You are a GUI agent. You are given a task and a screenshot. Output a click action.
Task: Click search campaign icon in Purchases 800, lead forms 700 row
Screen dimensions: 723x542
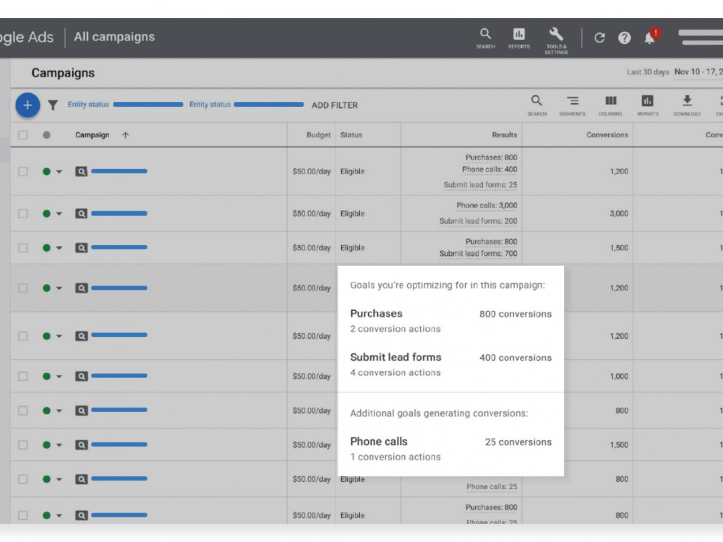pyautogui.click(x=81, y=248)
